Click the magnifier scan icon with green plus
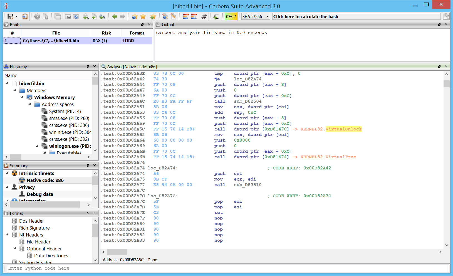 (86, 17)
